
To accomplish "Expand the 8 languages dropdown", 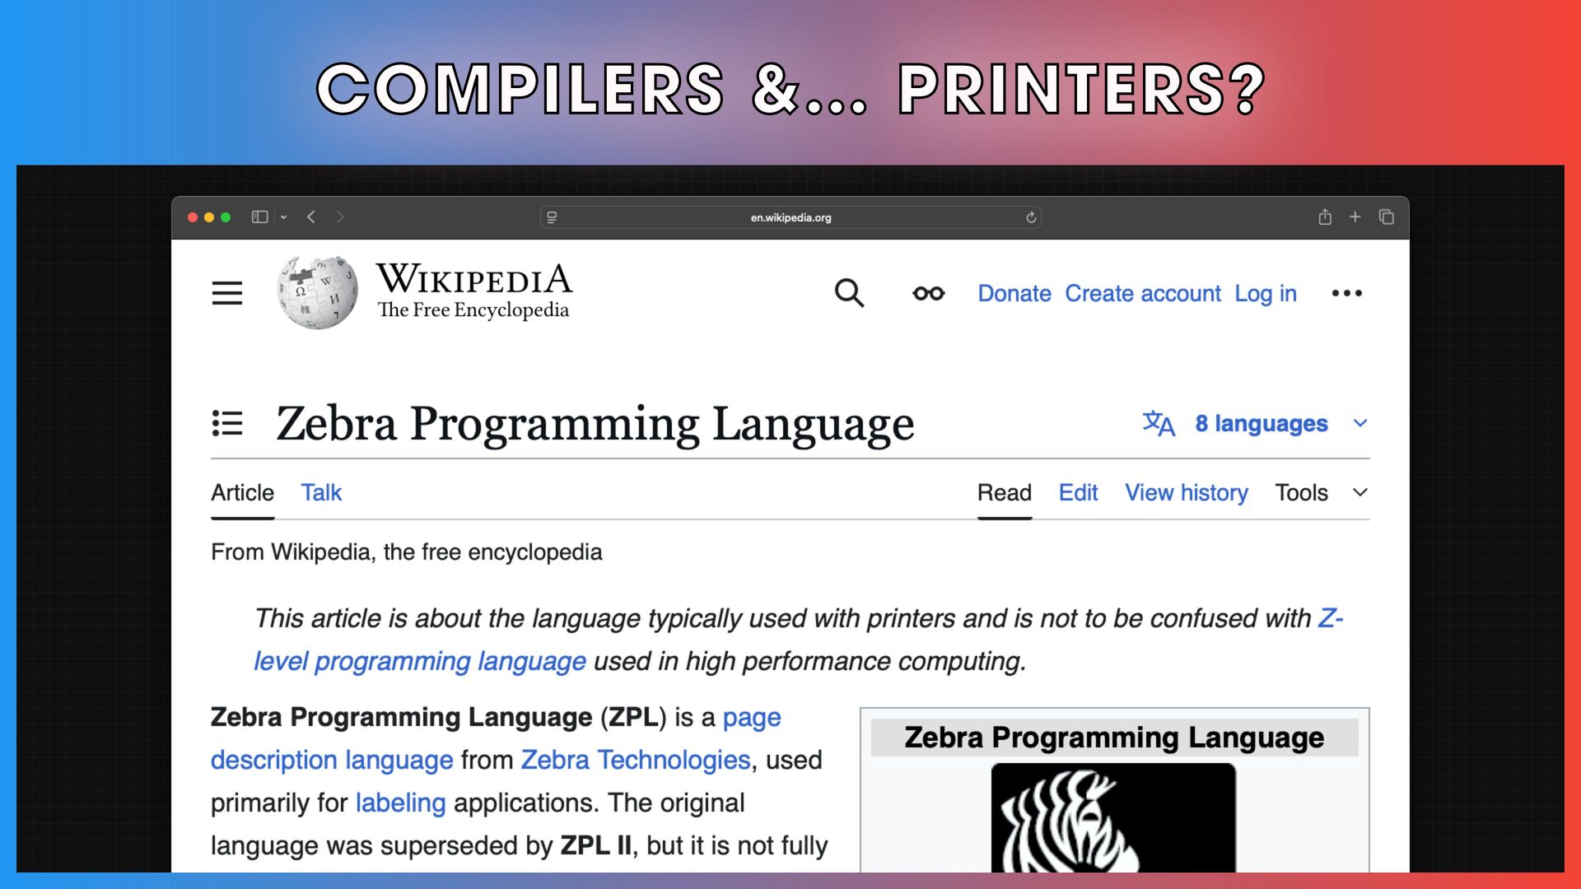I will coord(1261,423).
